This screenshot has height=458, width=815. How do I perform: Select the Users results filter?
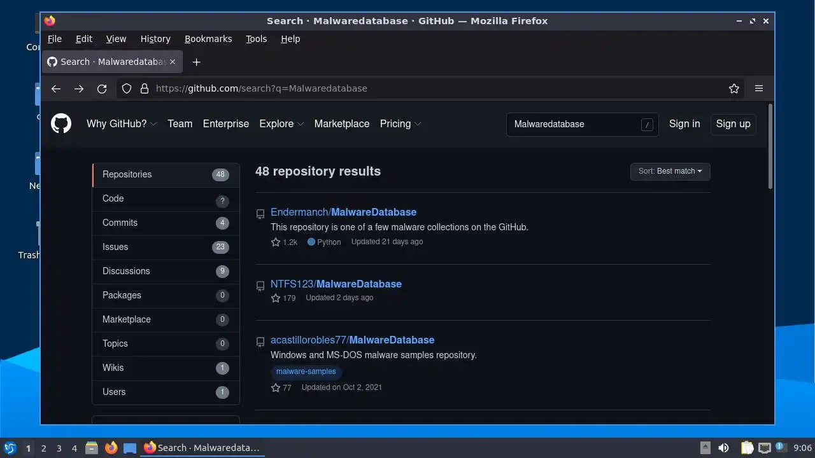[166, 392]
